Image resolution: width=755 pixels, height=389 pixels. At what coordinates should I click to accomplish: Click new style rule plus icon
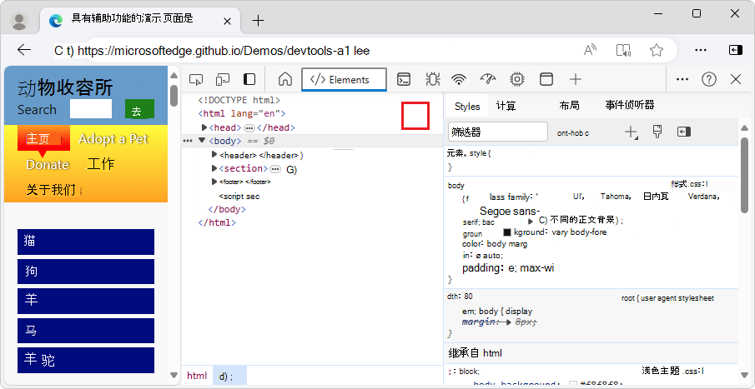(631, 132)
